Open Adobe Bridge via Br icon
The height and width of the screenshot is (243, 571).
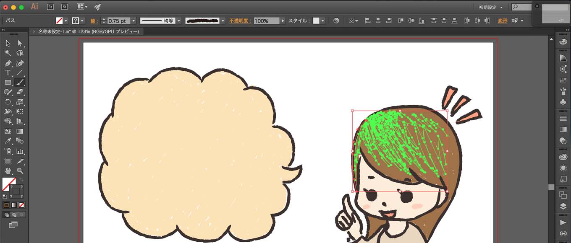coord(50,7)
